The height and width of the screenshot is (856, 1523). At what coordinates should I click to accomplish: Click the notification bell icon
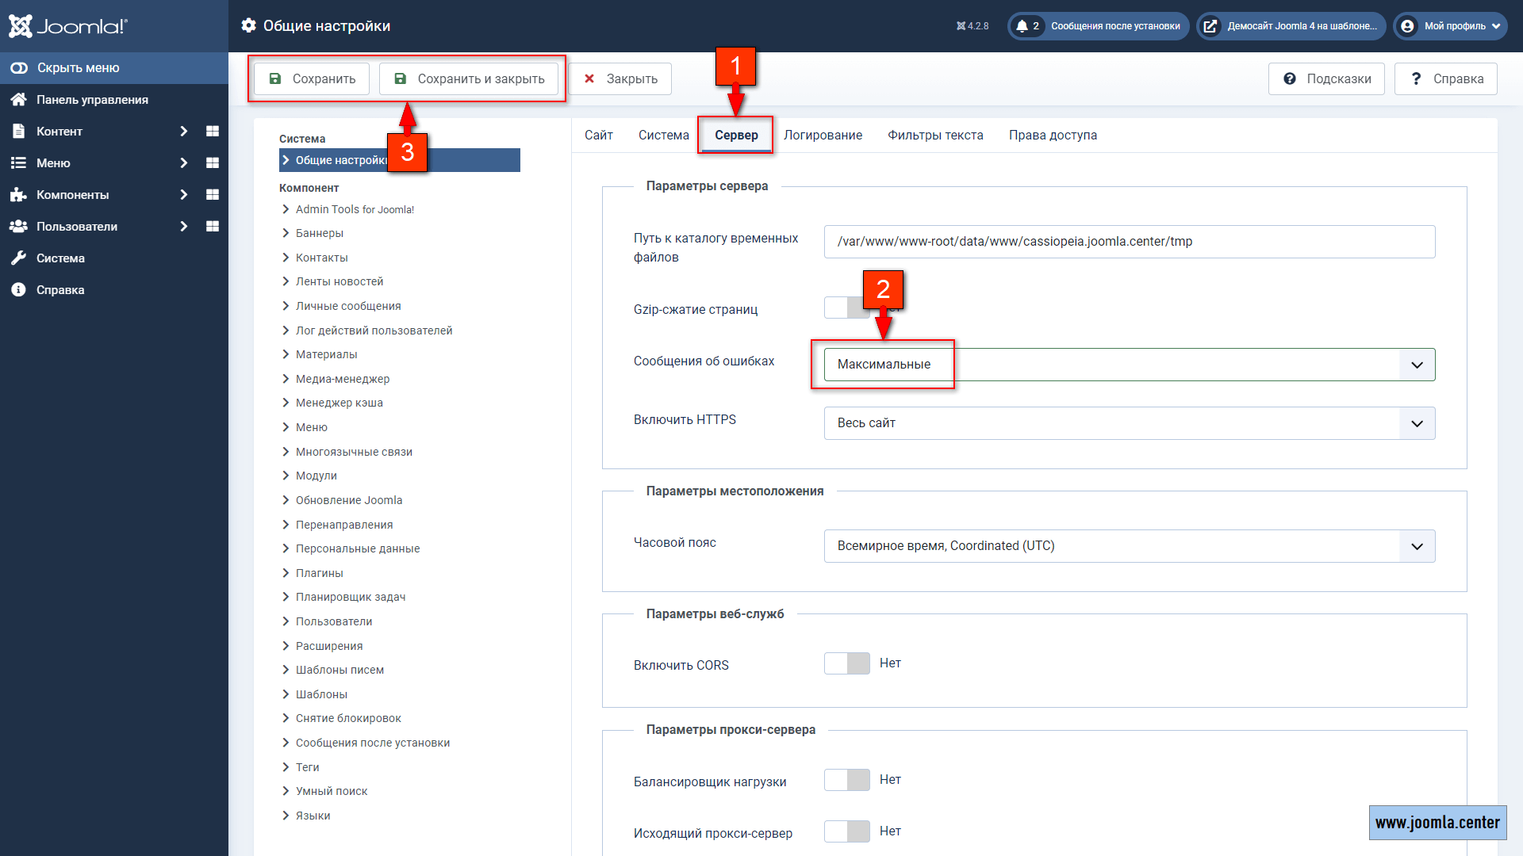pyautogui.click(x=1022, y=26)
